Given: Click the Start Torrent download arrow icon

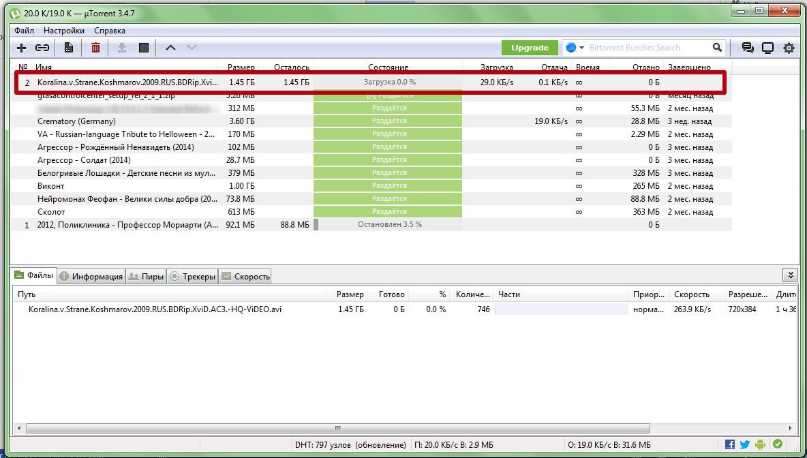Looking at the screenshot, I should [122, 48].
